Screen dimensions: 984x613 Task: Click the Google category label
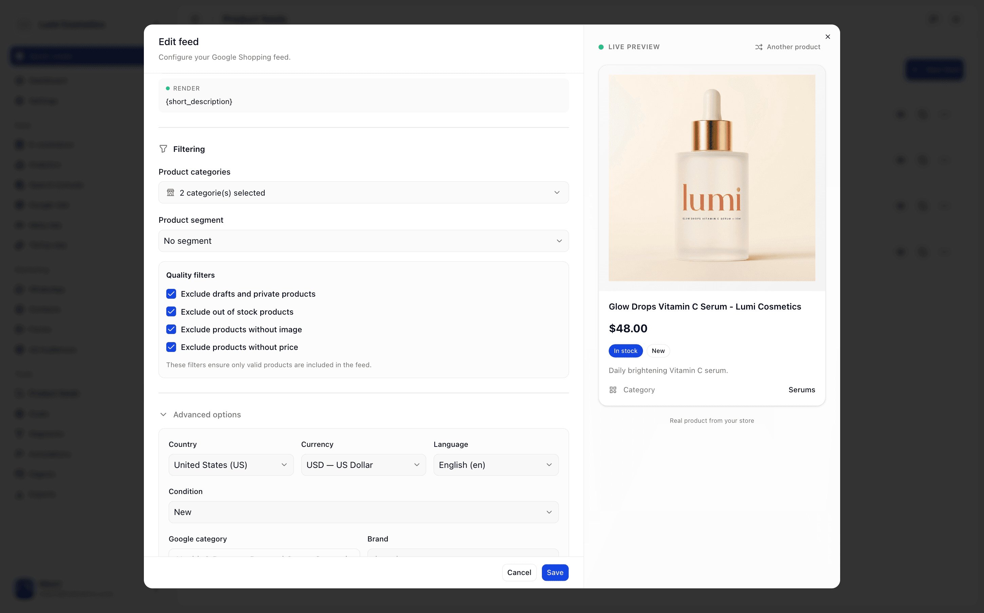tap(197, 539)
